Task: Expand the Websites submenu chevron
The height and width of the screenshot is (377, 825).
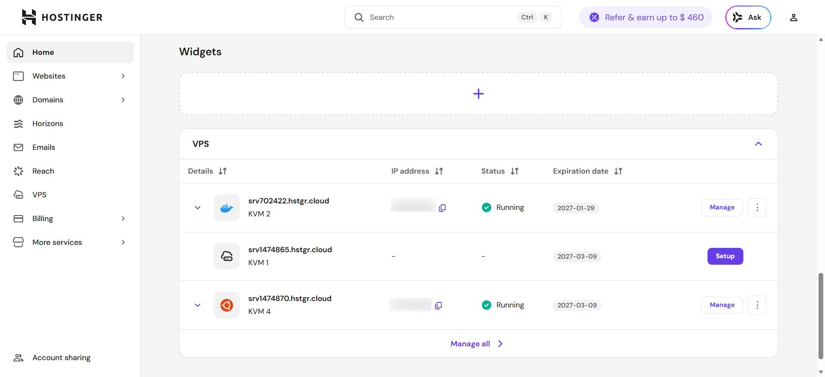Action: tap(123, 76)
